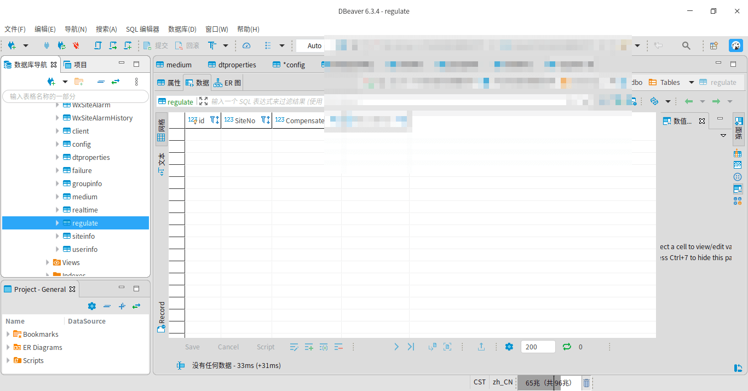Toggle the Record view mode on the left edge
This screenshot has height=391, width=748.
[x=162, y=317]
